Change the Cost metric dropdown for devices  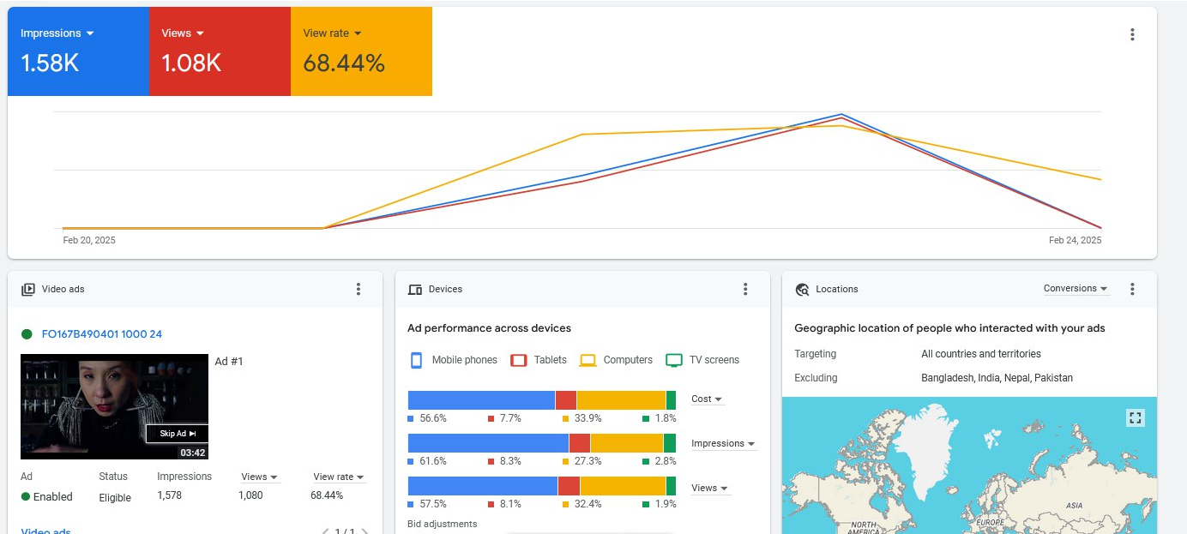coord(707,399)
